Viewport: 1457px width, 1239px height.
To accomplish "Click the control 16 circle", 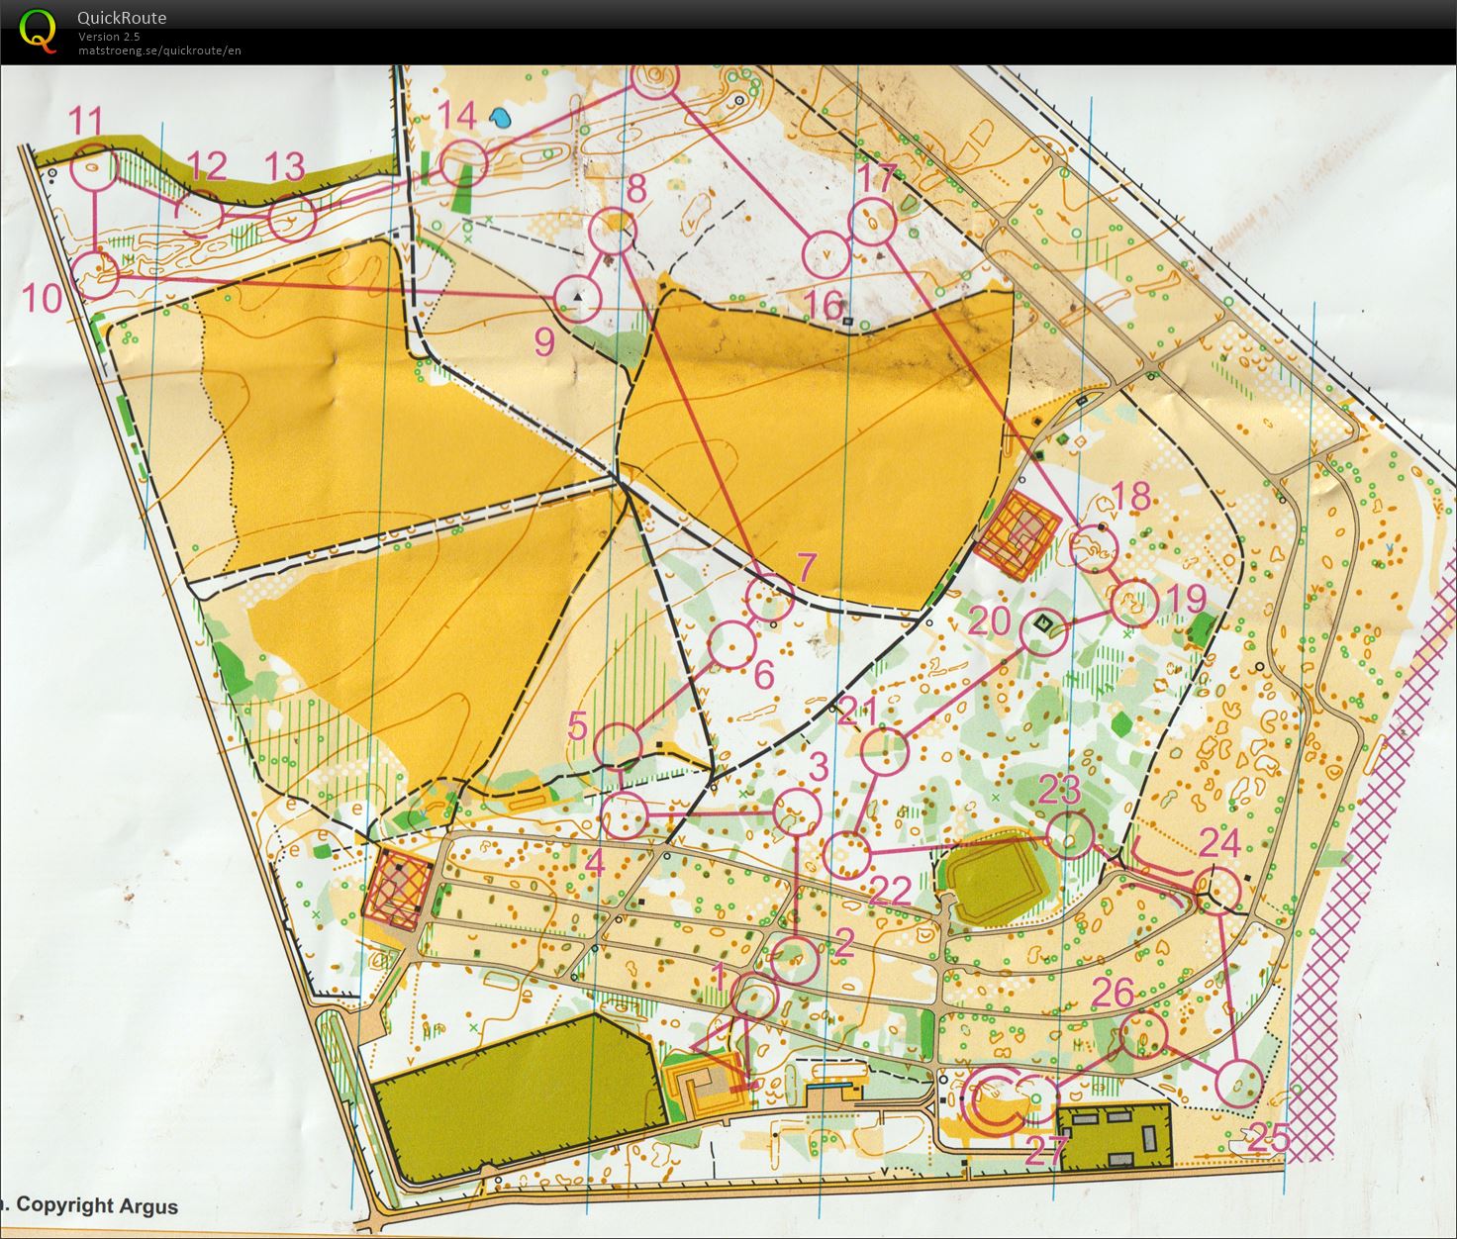I will (x=826, y=254).
